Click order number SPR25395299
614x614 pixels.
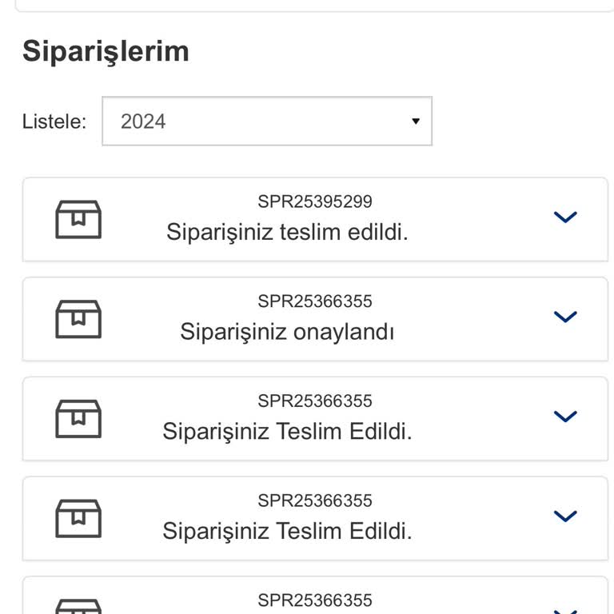(x=315, y=201)
